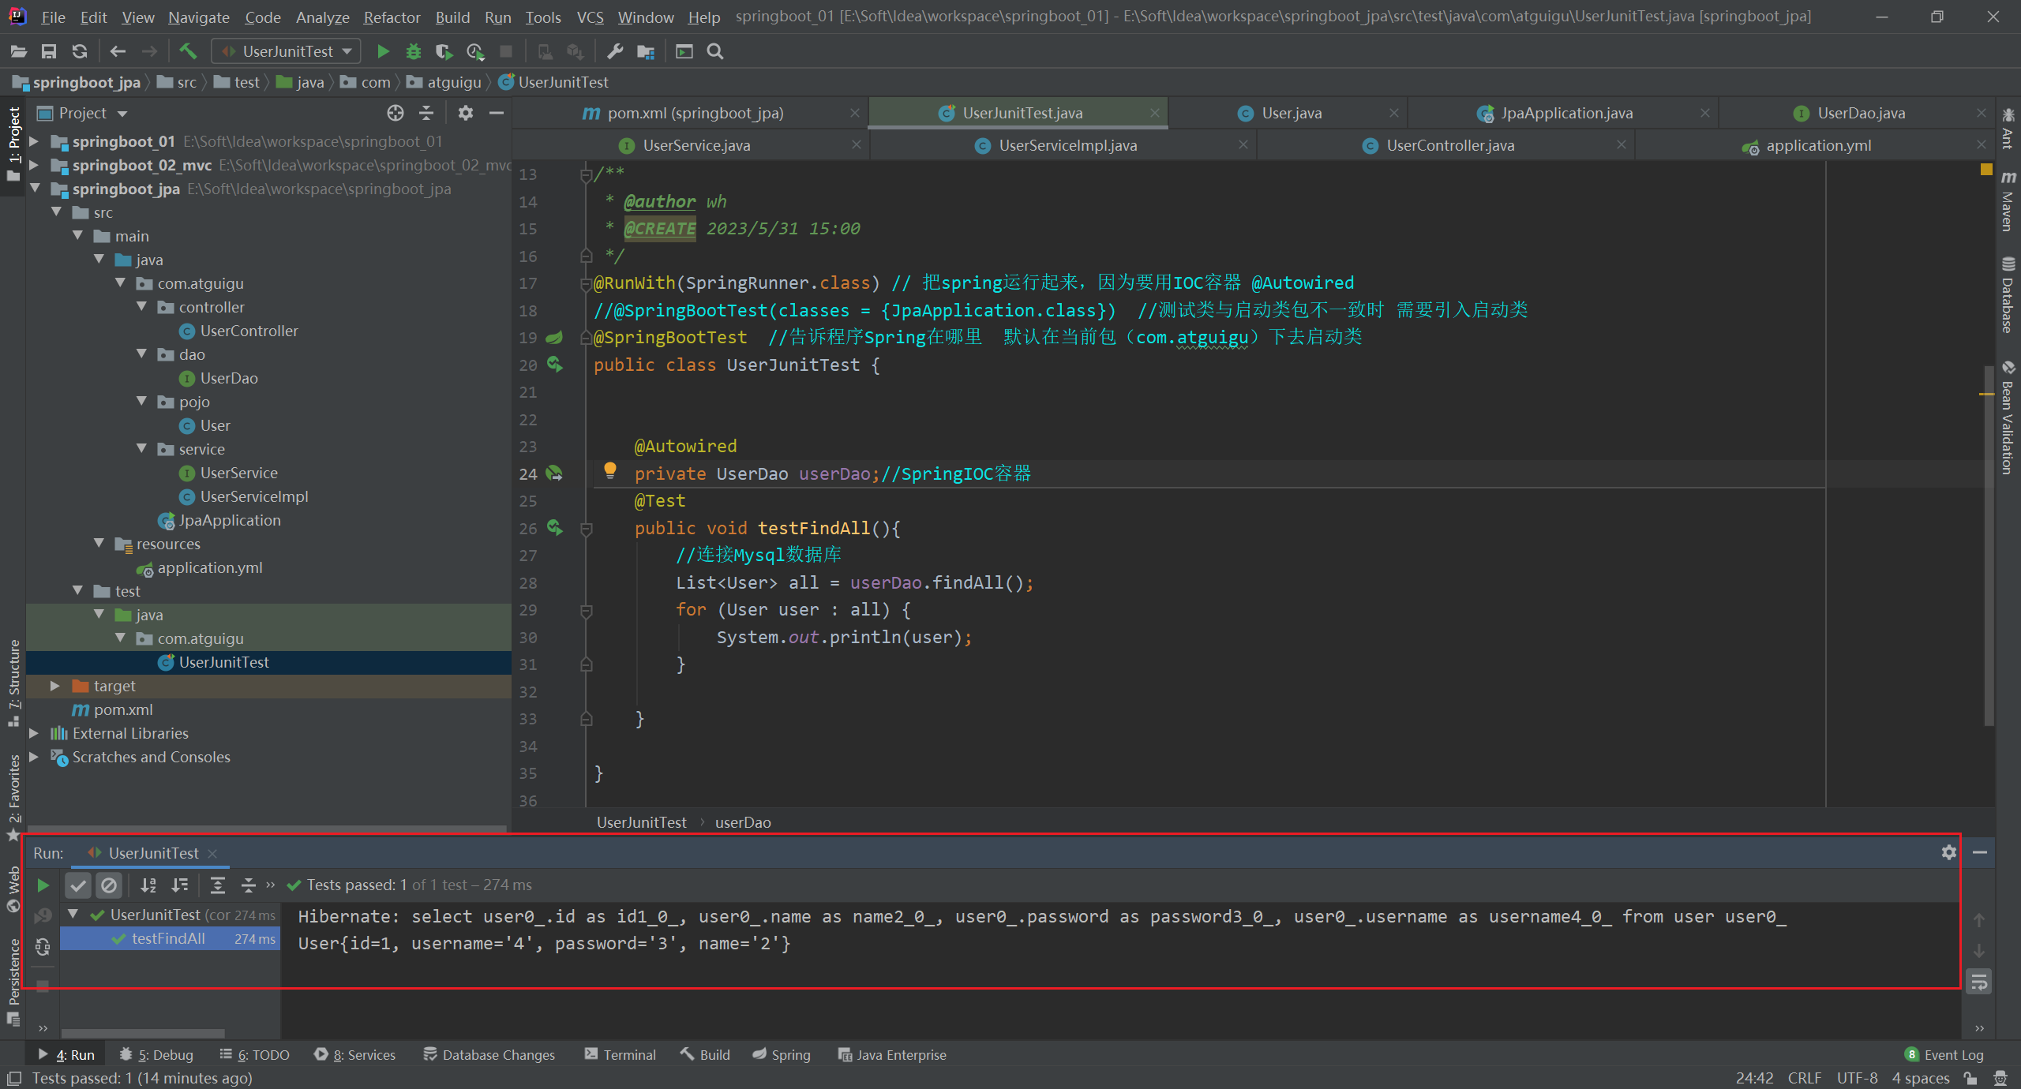
Task: Open settings wrench icon in toolbar
Action: point(614,51)
